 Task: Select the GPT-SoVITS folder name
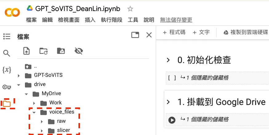tap(48, 75)
